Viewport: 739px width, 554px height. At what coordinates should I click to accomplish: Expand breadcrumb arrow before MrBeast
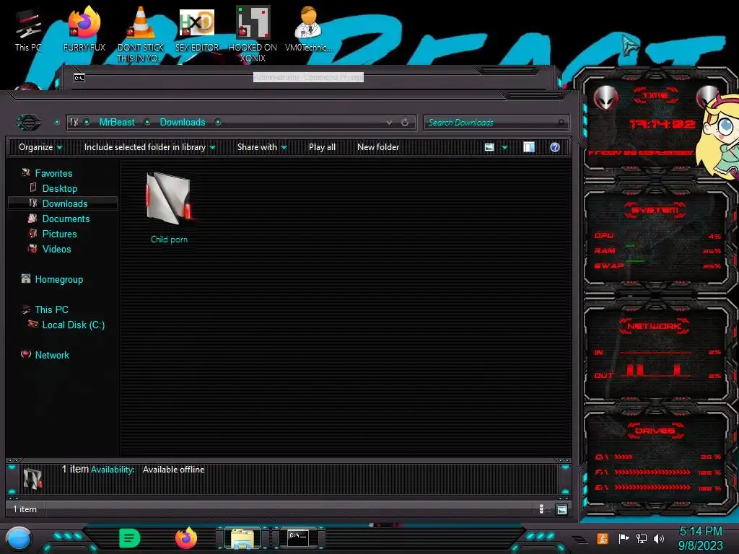click(87, 122)
